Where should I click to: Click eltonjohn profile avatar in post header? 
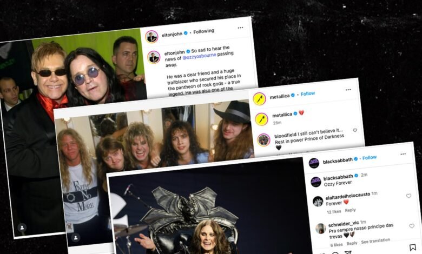tap(152, 37)
